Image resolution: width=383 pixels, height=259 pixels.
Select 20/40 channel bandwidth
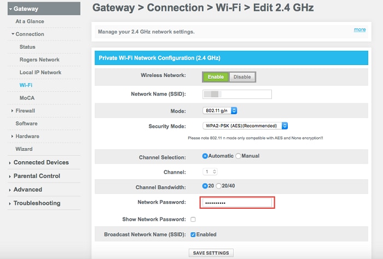pos(219,186)
